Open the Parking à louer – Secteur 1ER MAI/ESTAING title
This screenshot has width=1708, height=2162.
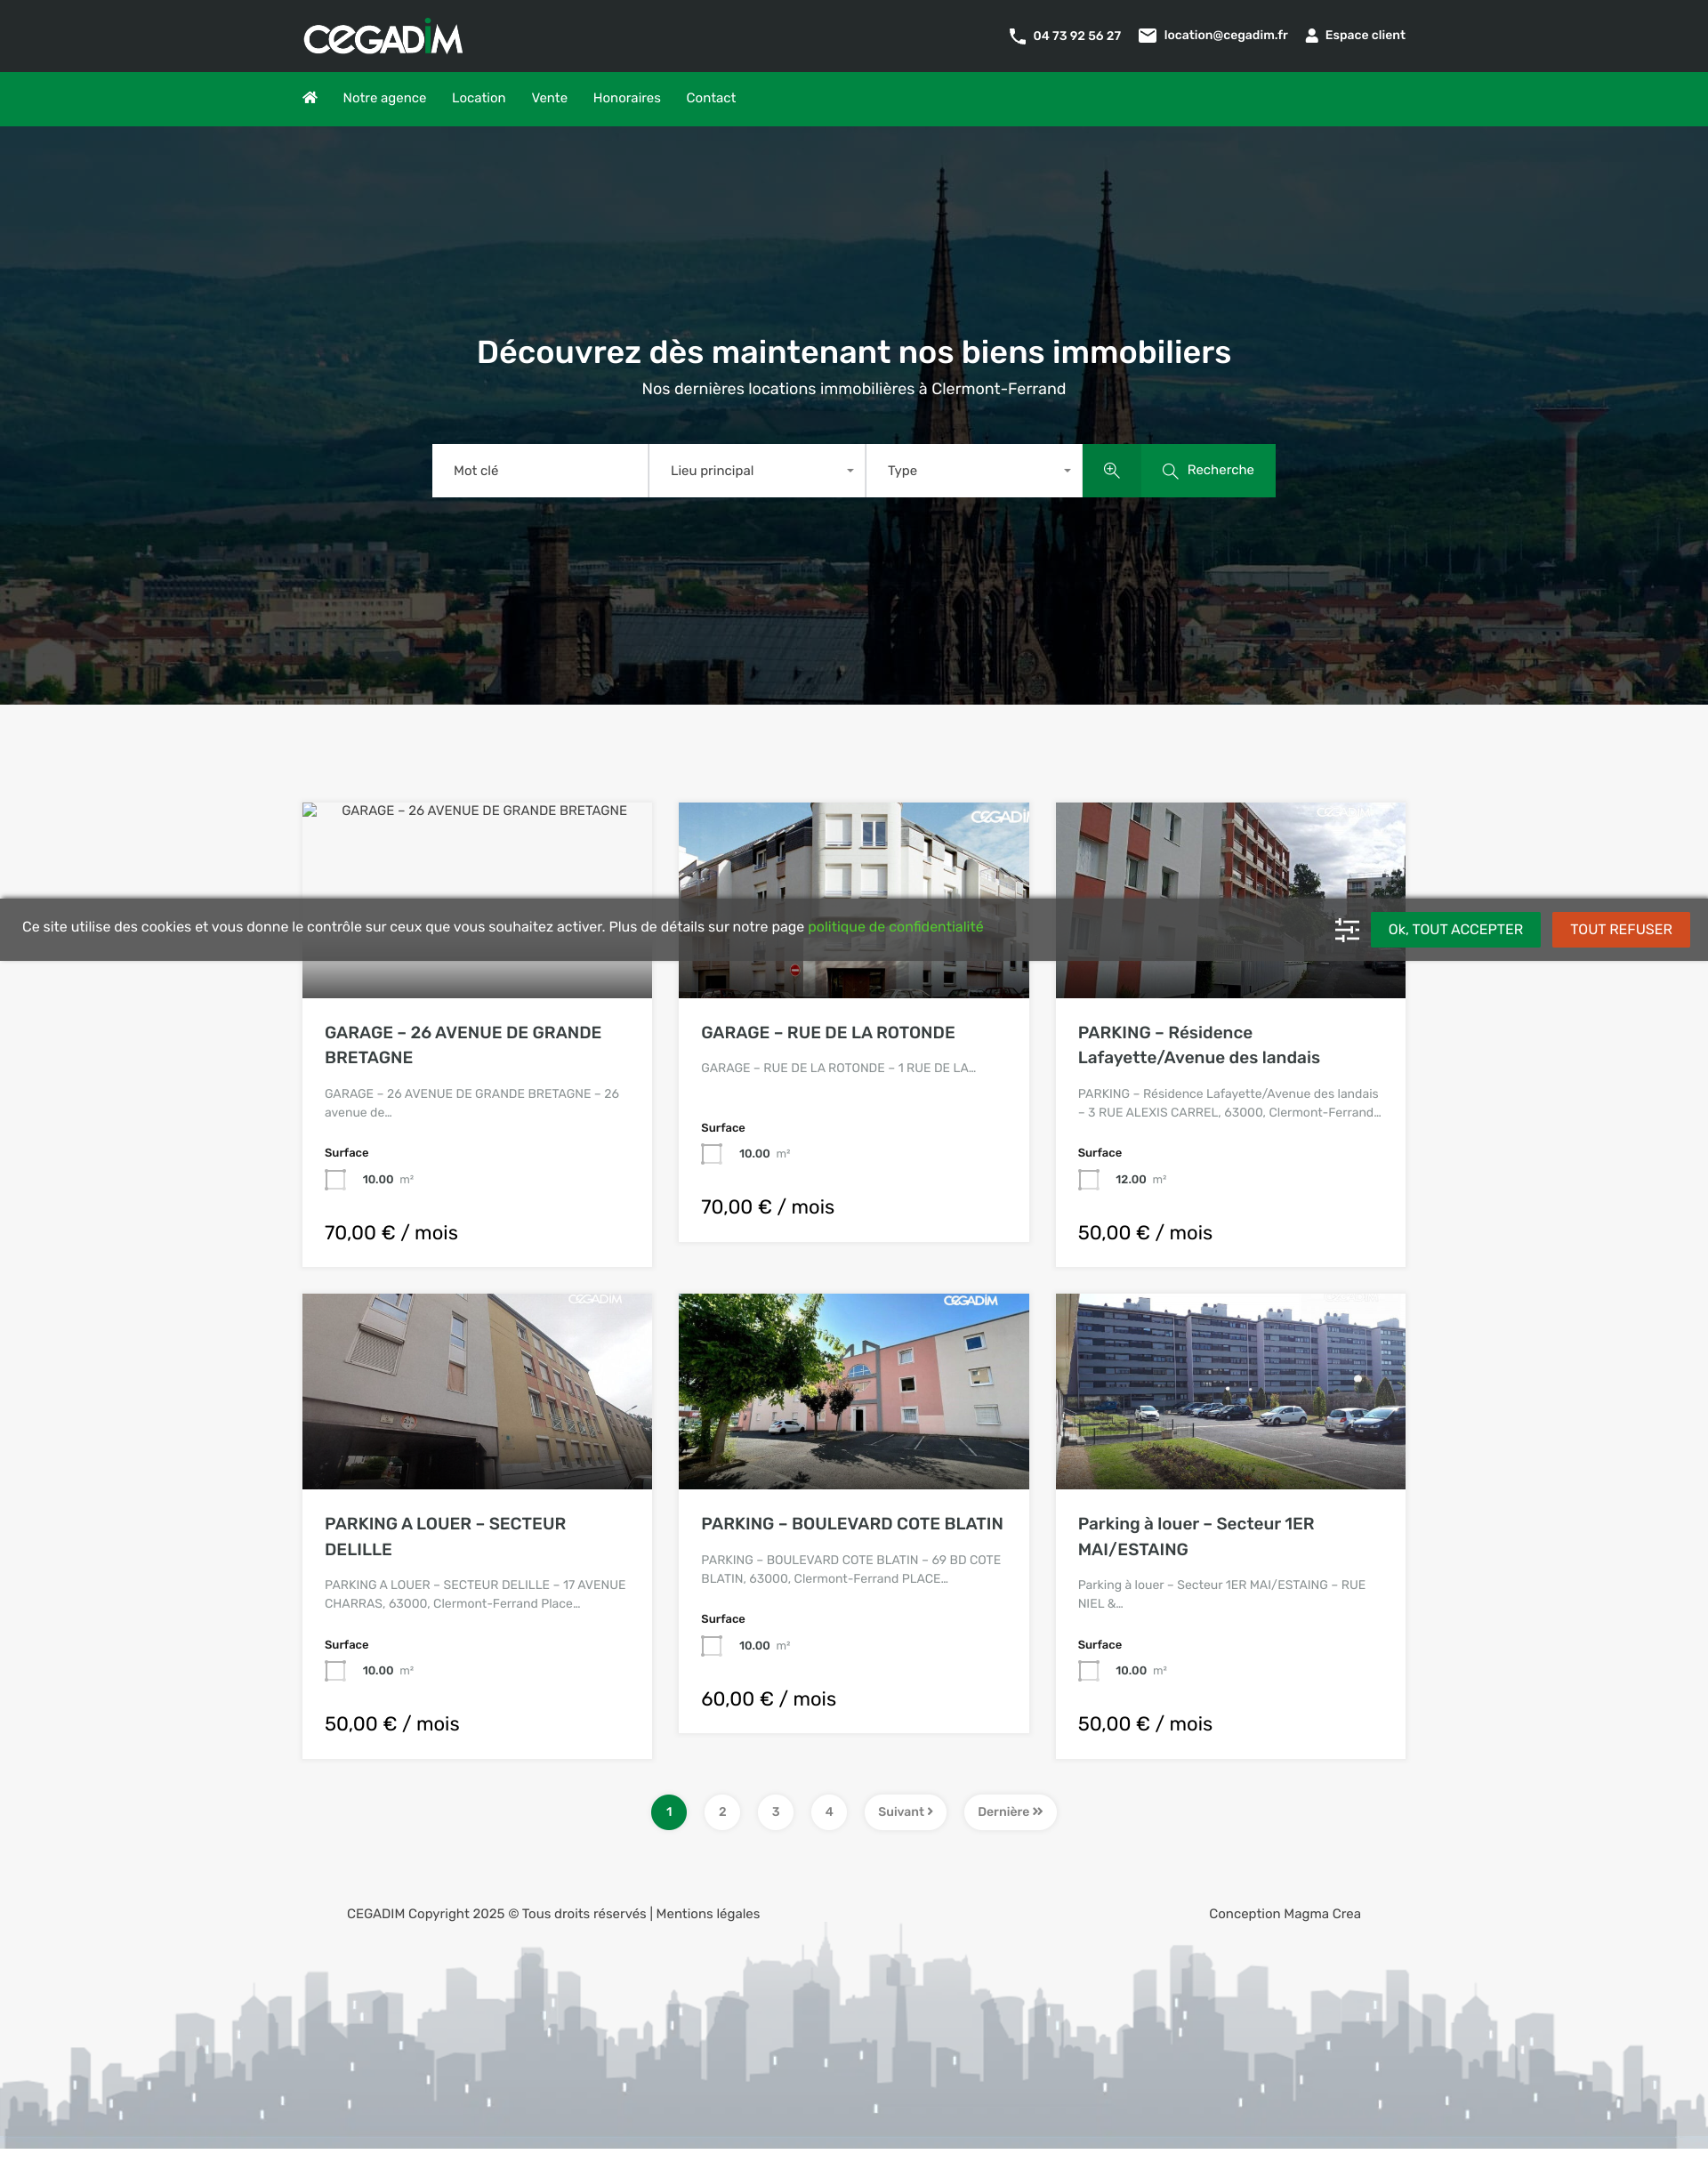[1195, 1537]
